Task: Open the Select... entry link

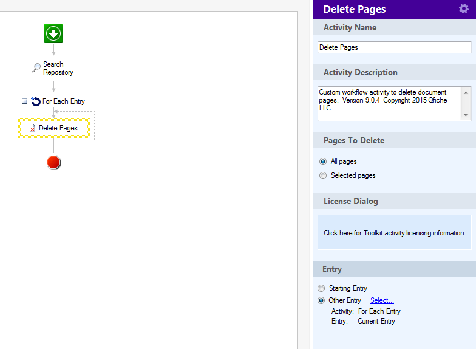Action: [x=382, y=300]
